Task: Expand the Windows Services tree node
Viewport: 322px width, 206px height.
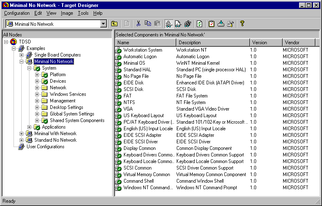Action: pyautogui.click(x=37, y=94)
